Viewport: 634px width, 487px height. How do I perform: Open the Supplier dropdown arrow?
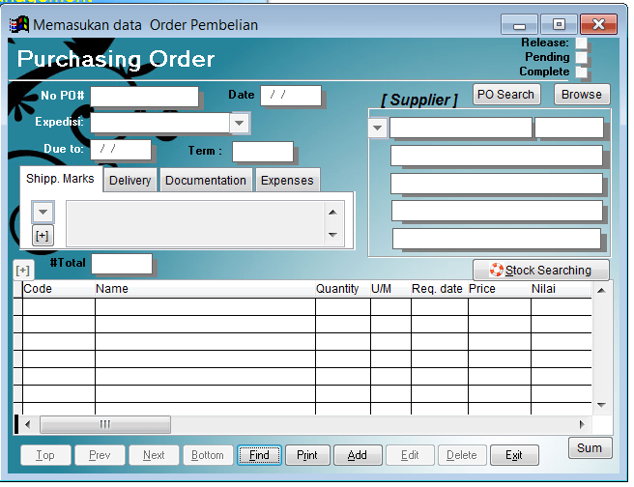click(377, 129)
